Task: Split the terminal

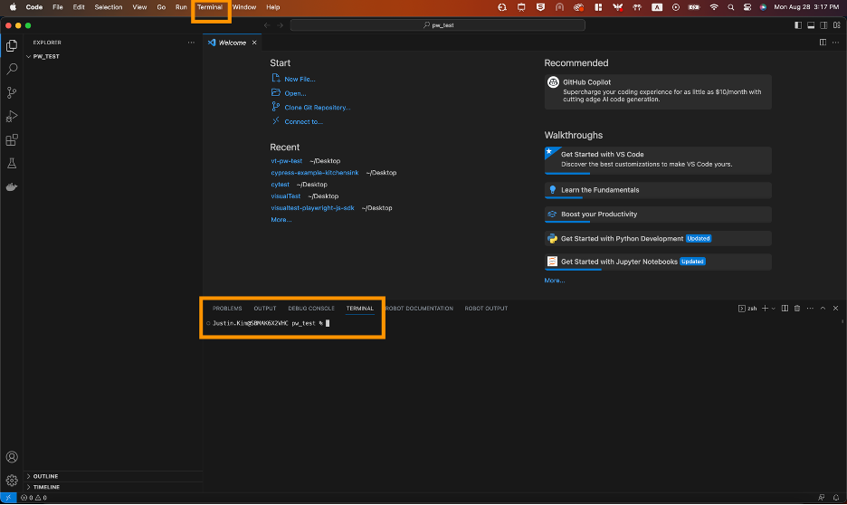Action: [785, 309]
